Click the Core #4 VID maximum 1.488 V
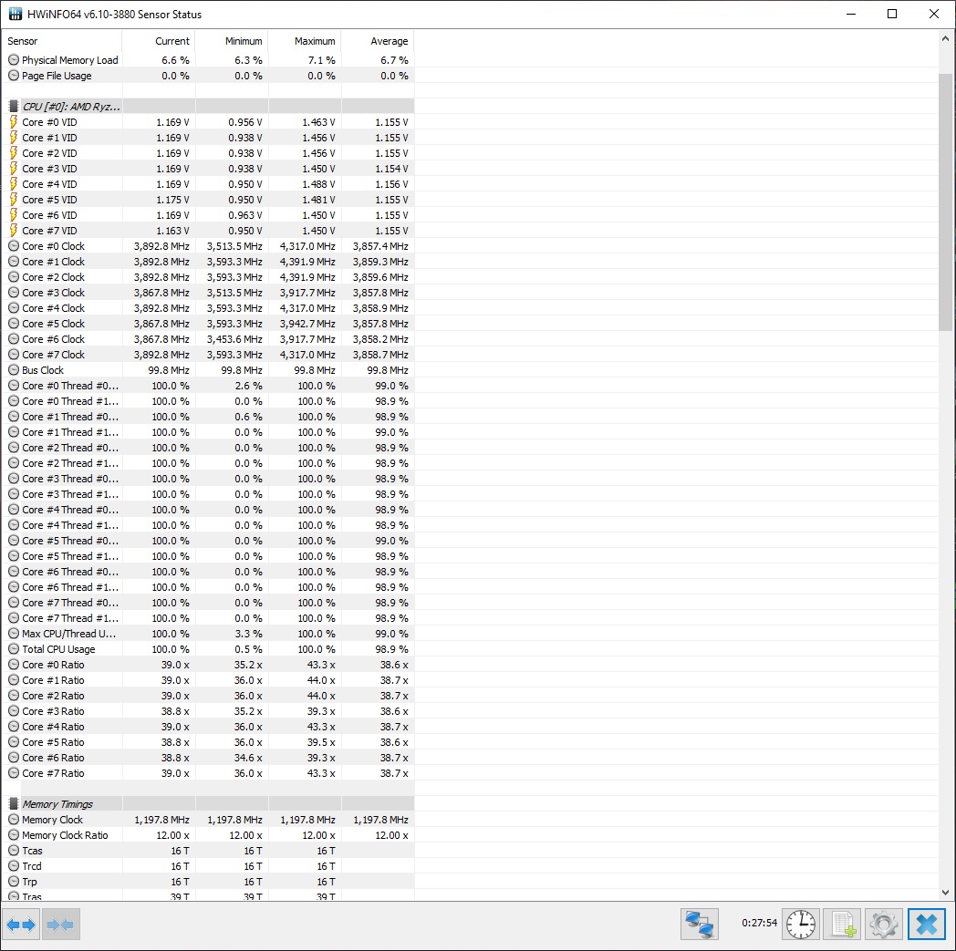Viewport: 956px width, 951px height. coord(318,184)
